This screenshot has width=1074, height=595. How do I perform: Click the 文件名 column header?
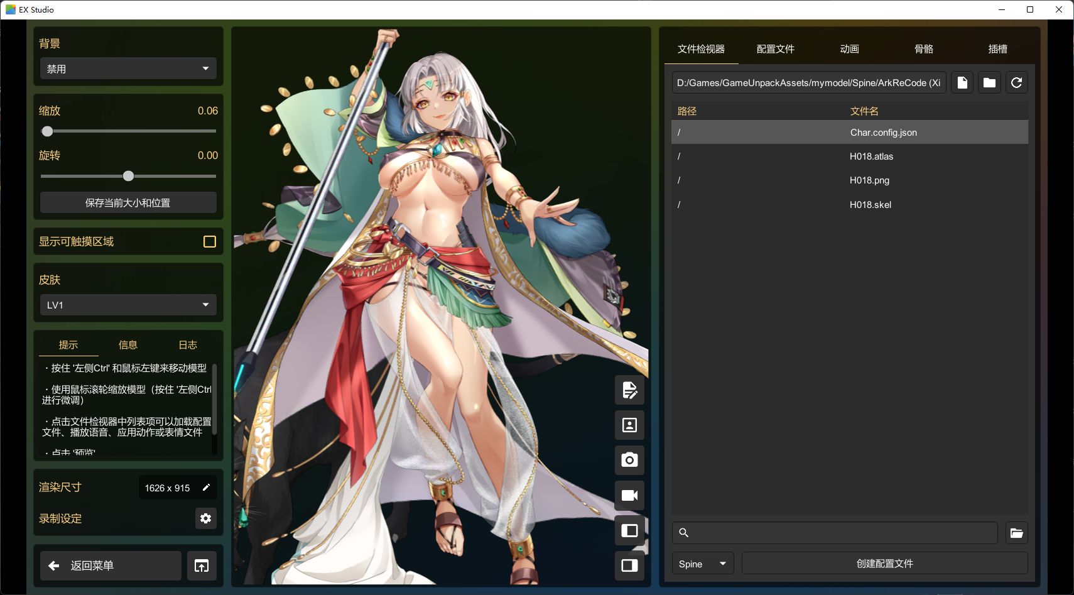(x=864, y=111)
